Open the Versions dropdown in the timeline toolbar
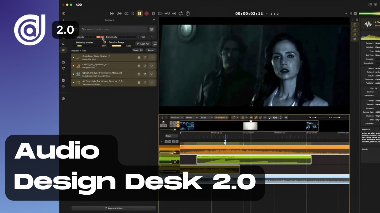 click(x=177, y=117)
